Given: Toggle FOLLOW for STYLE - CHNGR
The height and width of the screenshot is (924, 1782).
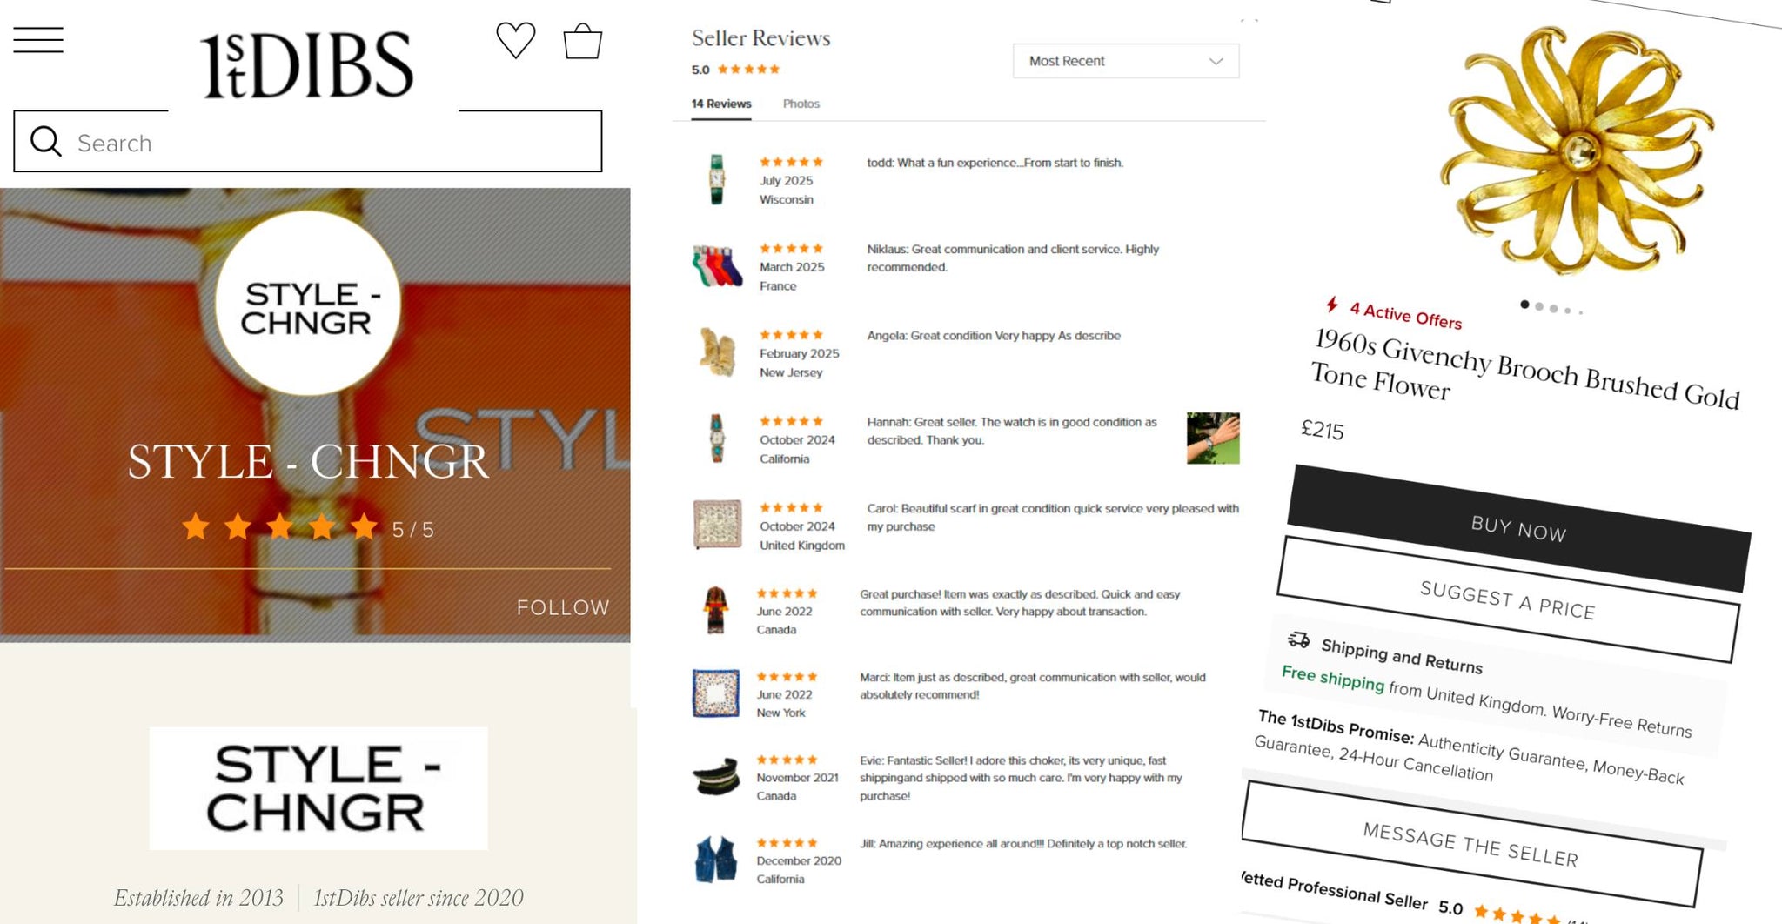Looking at the screenshot, I should coord(563,607).
